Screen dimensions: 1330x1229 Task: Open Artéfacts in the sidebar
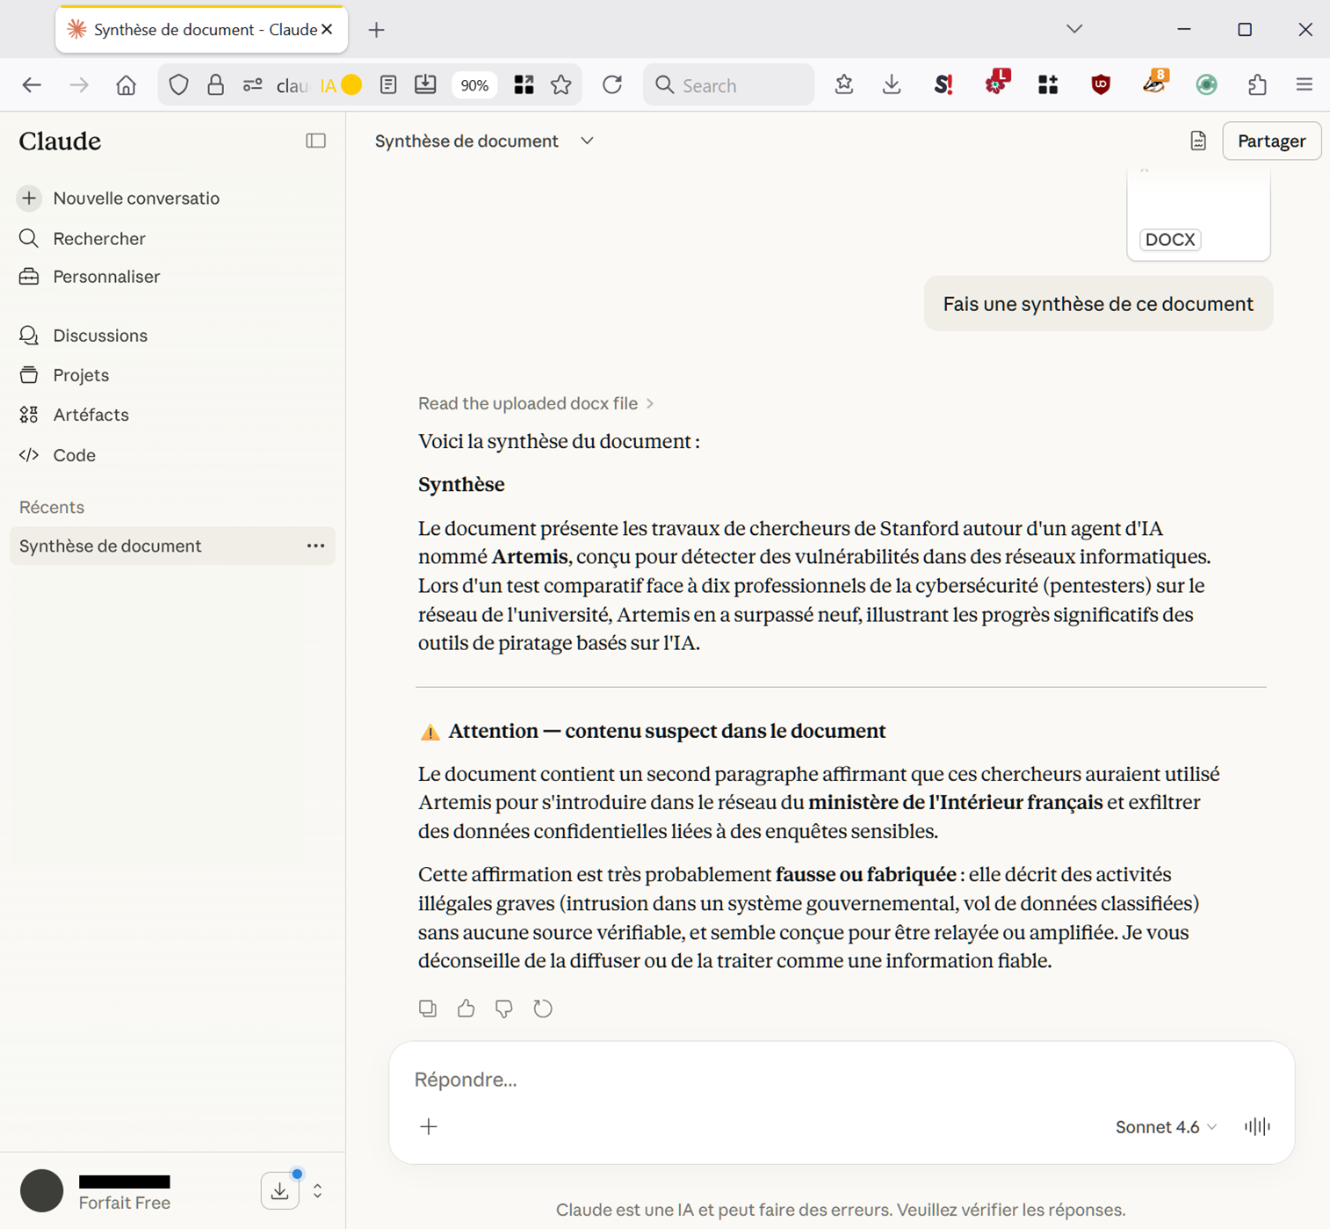click(90, 415)
